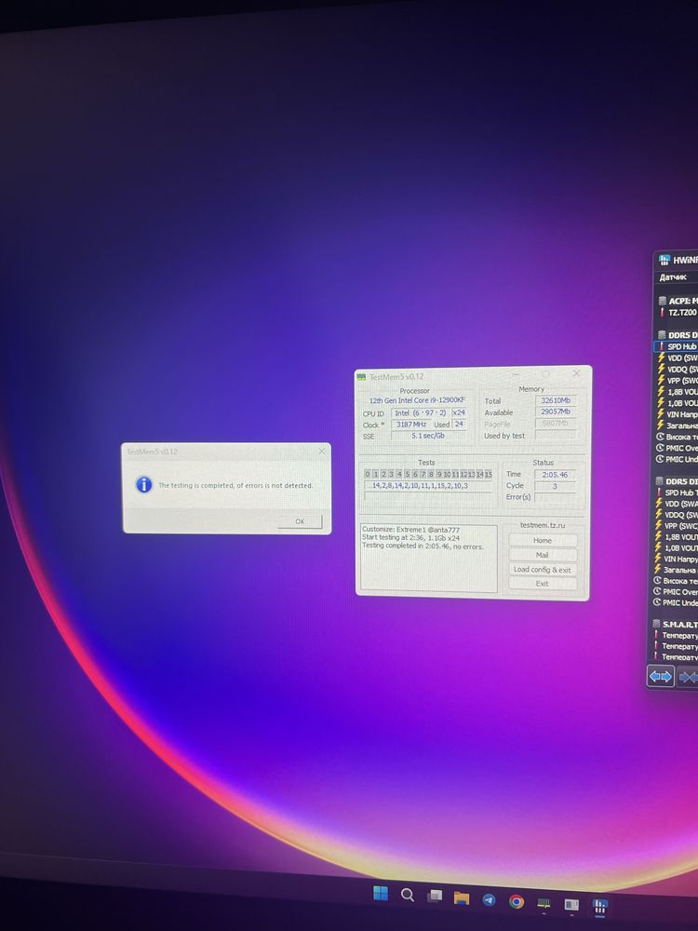
Task: Open Windows Search from the taskbar
Action: pos(408,895)
